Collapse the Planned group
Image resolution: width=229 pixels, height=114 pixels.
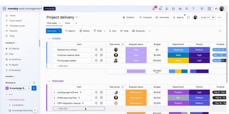click(49, 81)
